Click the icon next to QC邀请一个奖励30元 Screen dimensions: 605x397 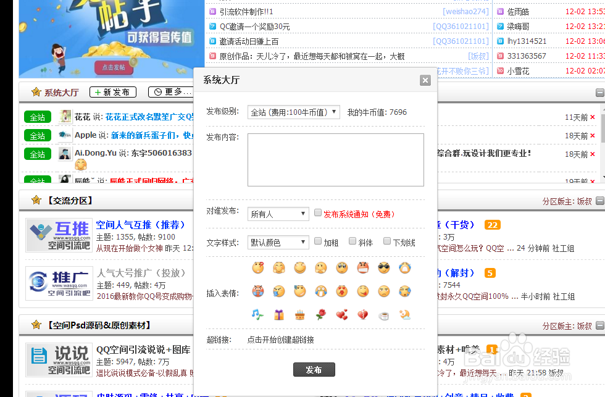tap(212, 26)
